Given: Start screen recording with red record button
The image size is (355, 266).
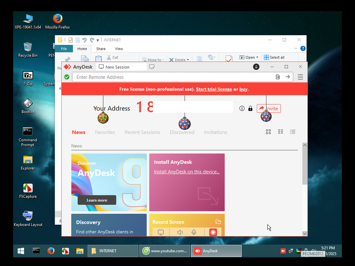Looking at the screenshot, I should [x=213, y=232].
